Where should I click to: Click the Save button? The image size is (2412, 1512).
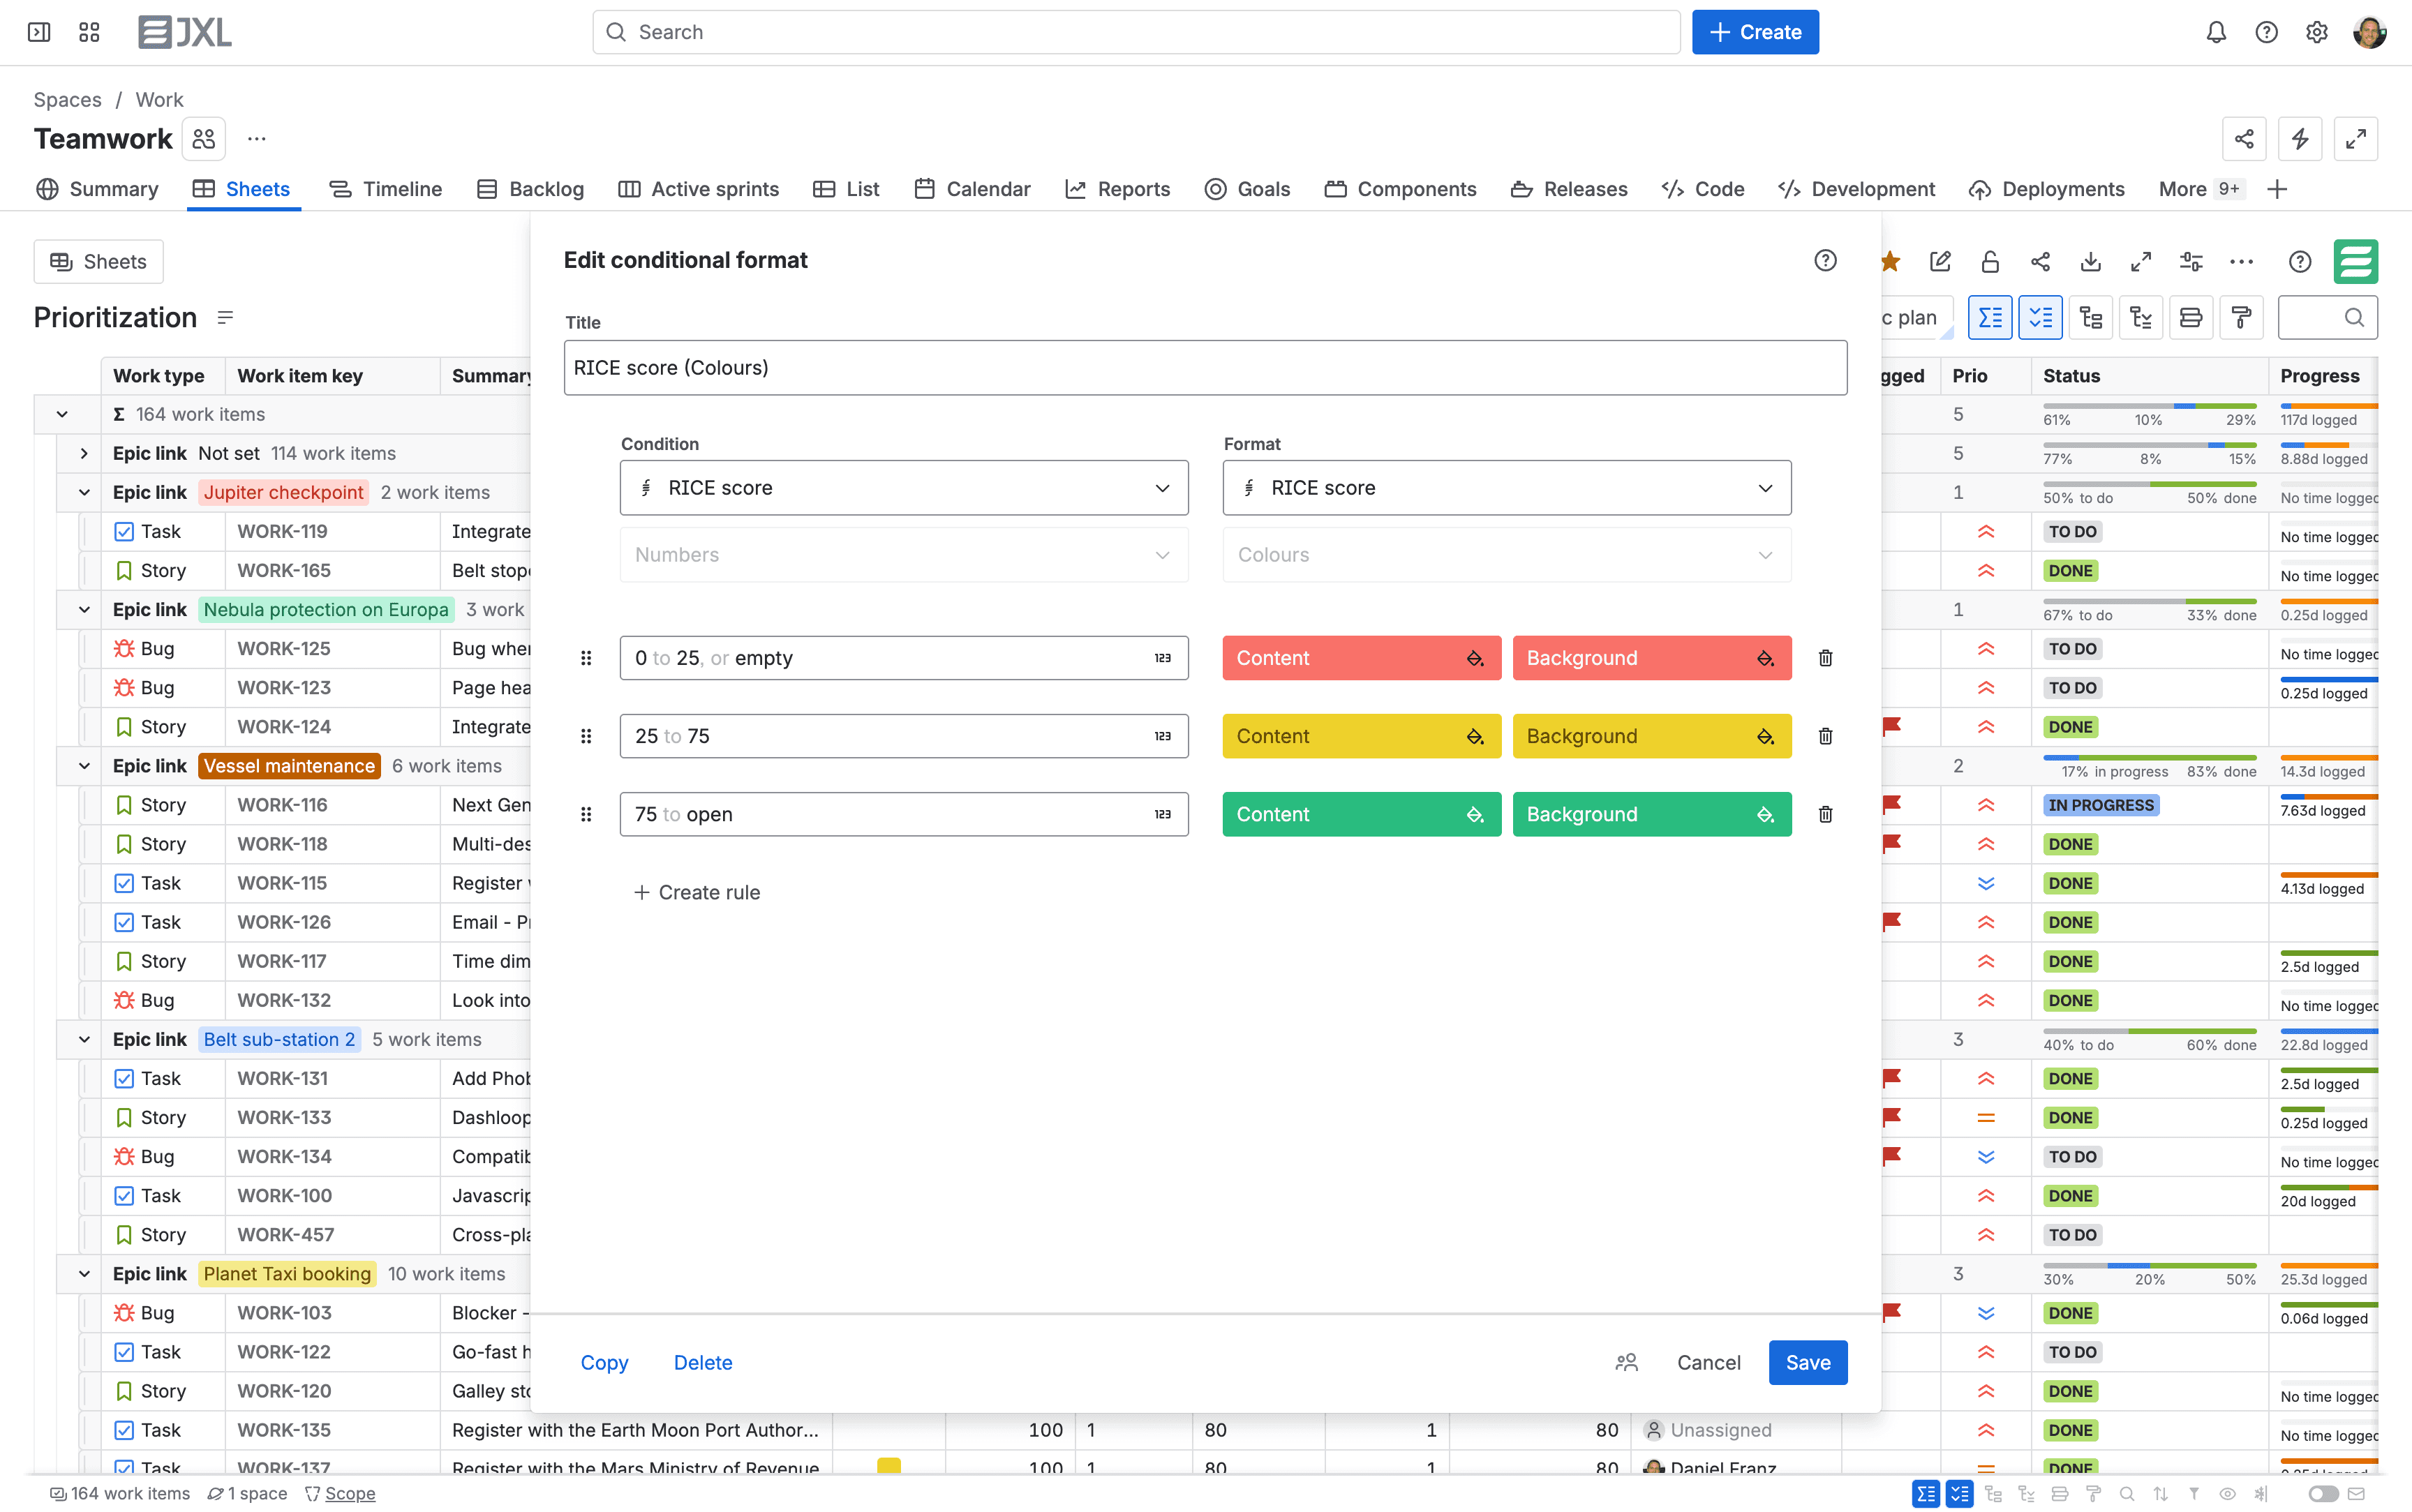click(x=1808, y=1362)
